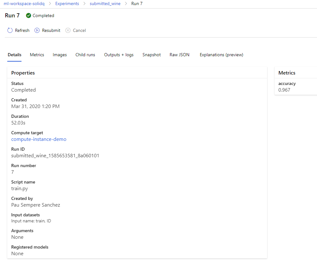The width and height of the screenshot is (317, 265).
Task: Stay on the Details tab
Action: pos(14,55)
